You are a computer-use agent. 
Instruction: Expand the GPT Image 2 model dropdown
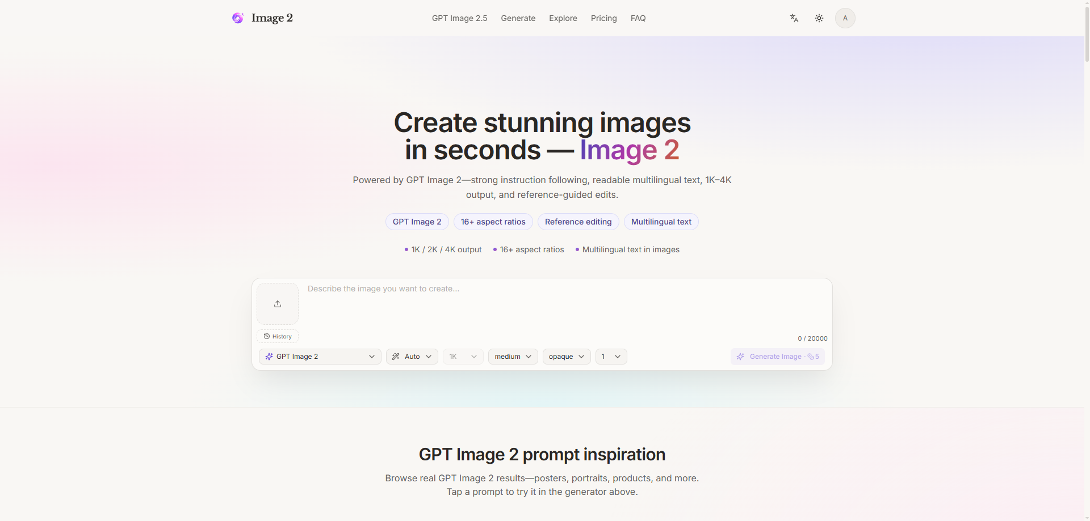pos(320,357)
